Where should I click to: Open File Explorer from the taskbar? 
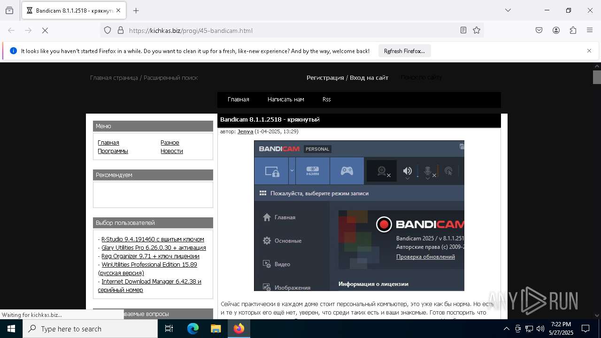(x=216, y=329)
